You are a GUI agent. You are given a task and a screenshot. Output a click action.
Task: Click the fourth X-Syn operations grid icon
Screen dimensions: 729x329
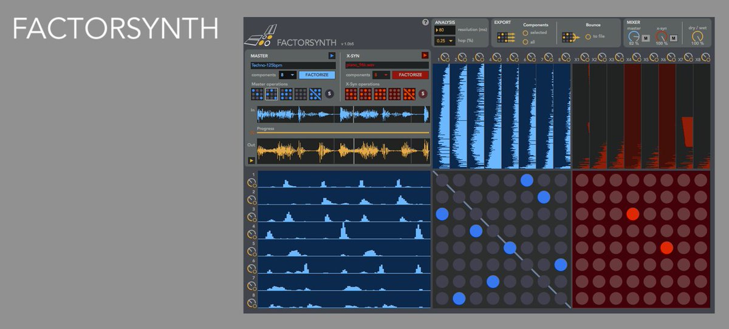point(395,94)
